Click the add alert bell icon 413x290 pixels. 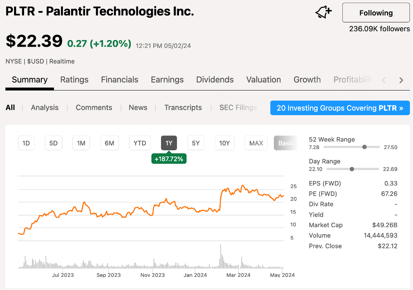click(x=323, y=13)
